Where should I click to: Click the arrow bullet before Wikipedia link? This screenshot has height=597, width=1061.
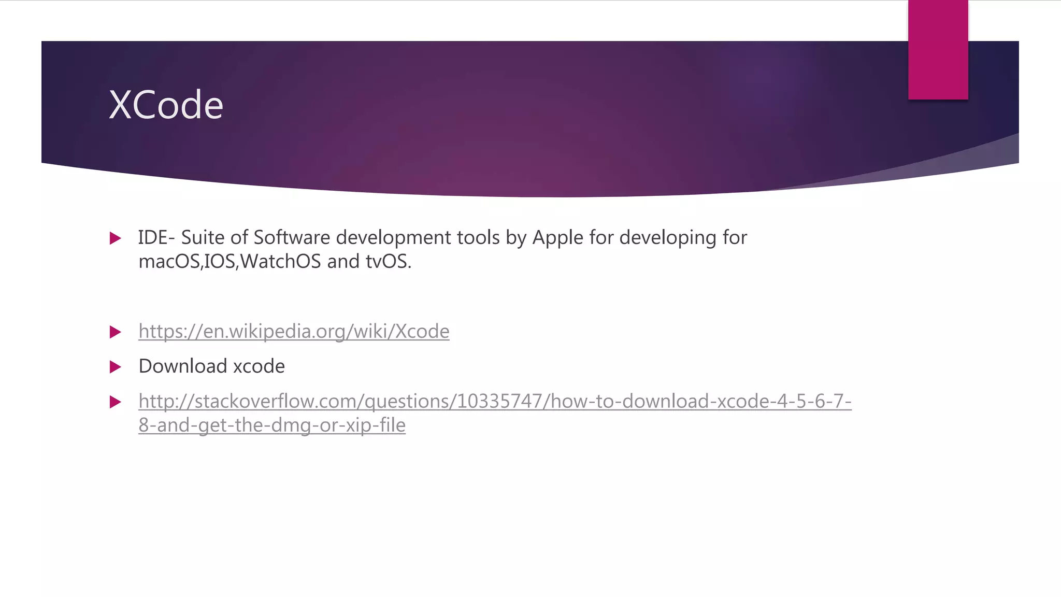tap(116, 332)
